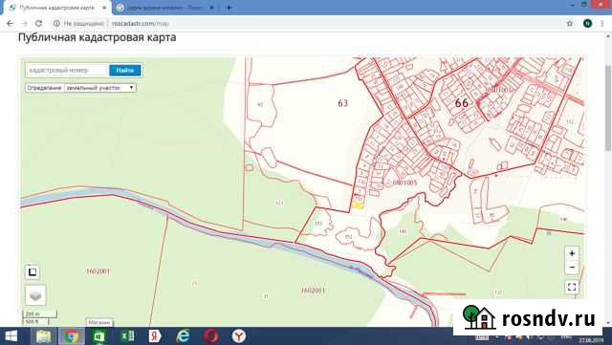612x345 pixels.
Task: Open Windows Start menu
Action: tap(11, 336)
